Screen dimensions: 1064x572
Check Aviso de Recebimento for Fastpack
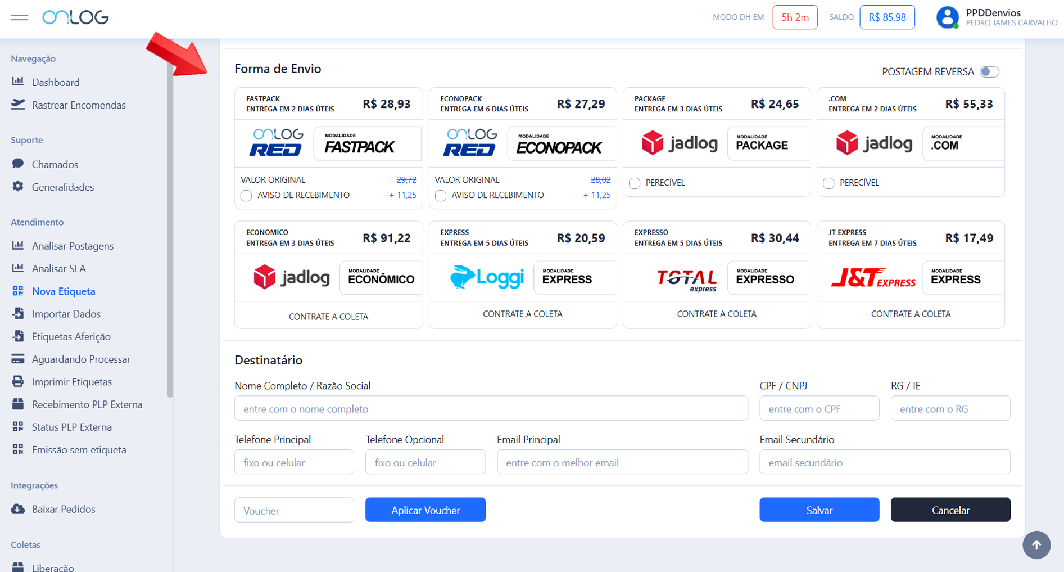246,196
